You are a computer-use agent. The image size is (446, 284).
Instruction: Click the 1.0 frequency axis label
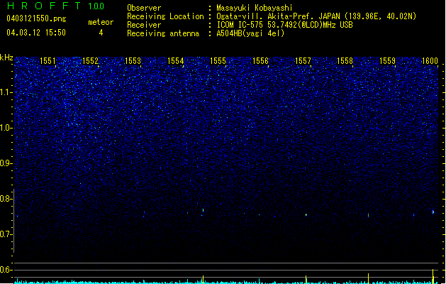(6, 128)
